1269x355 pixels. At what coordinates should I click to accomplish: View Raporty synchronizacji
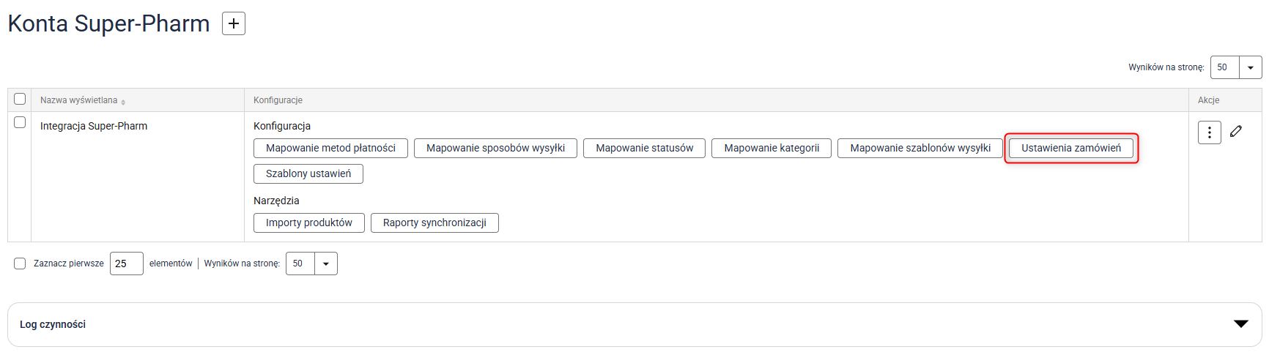434,223
